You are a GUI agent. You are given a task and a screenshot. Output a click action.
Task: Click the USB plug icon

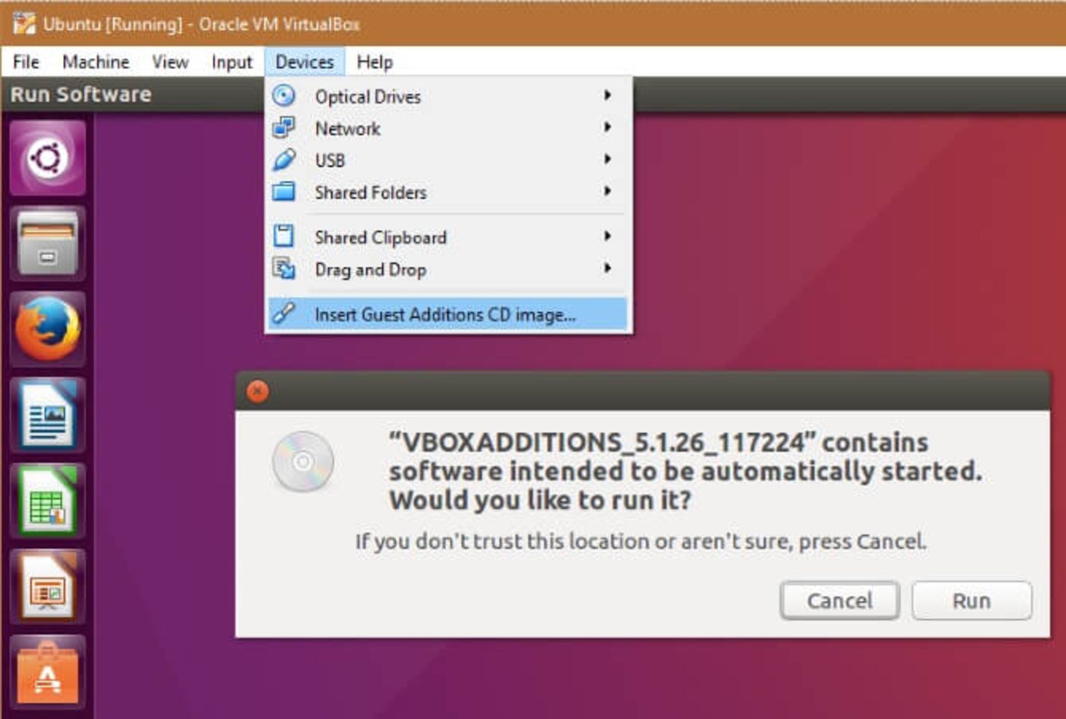(284, 160)
